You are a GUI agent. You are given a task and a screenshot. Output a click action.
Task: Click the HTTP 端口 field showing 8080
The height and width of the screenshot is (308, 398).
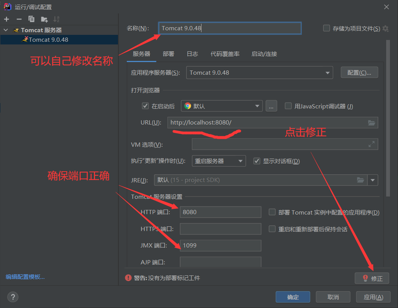(x=220, y=212)
